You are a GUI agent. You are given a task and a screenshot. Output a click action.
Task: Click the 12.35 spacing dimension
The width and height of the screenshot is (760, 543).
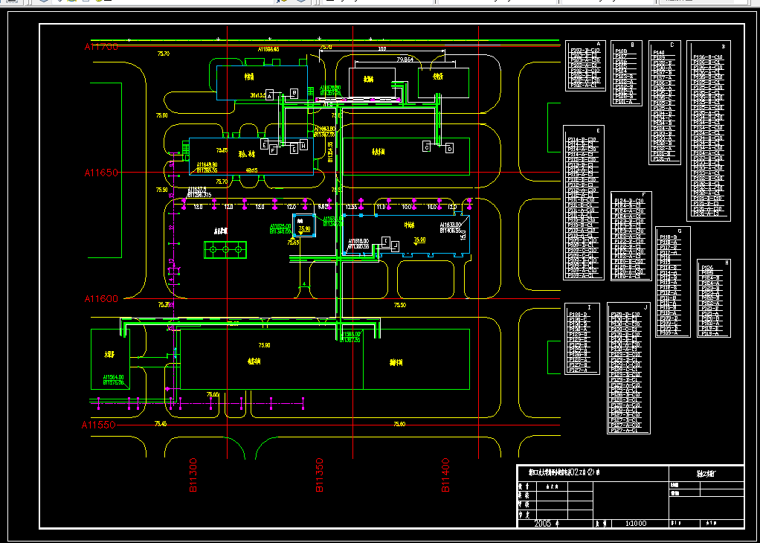point(351,207)
